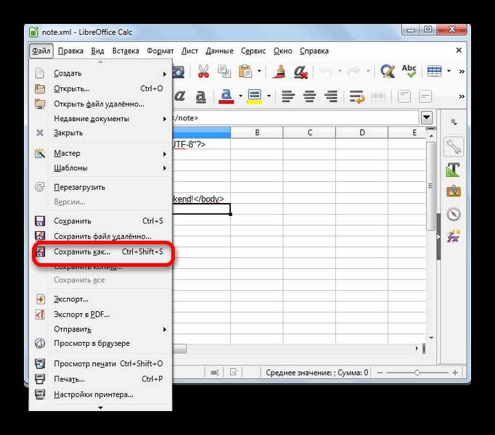Image resolution: width=495 pixels, height=435 pixels.
Task: Choose Печать... menu entry
Action: (x=101, y=379)
